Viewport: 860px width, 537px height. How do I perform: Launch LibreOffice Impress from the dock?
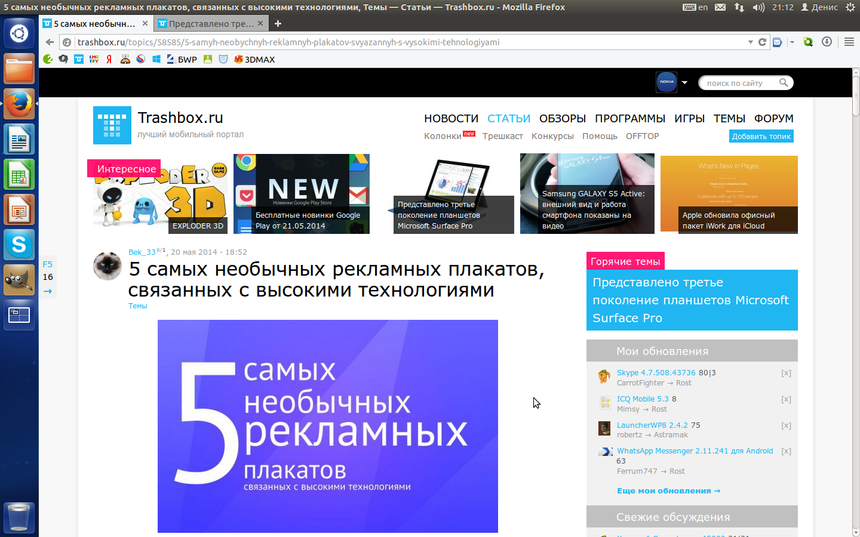19,209
